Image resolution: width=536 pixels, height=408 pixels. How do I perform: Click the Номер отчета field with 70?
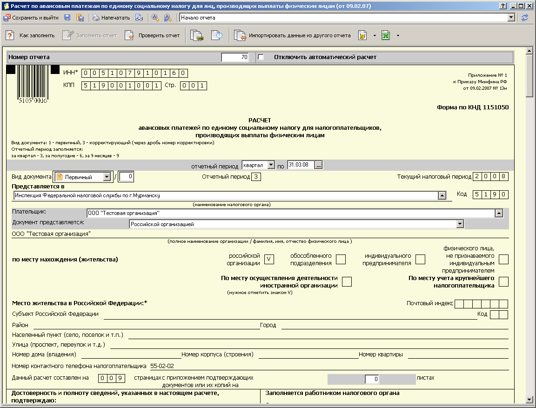pos(235,57)
